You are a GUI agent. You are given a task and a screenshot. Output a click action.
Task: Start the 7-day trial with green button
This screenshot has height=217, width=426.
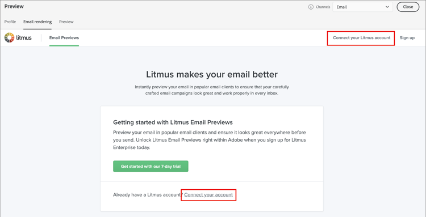point(151,167)
